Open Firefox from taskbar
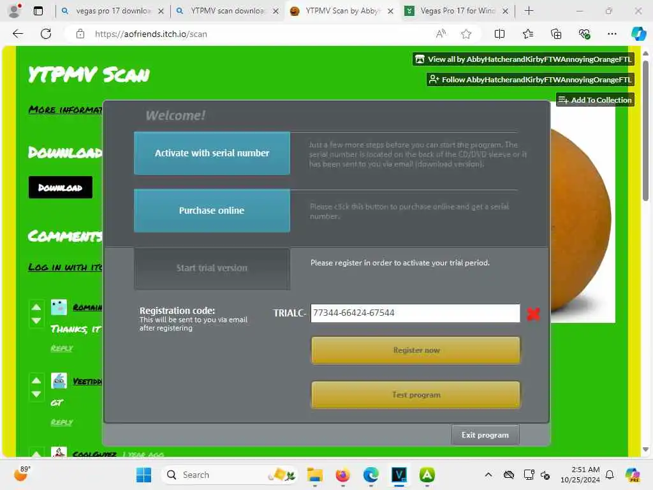Viewport: 653px width, 490px height. click(x=342, y=475)
